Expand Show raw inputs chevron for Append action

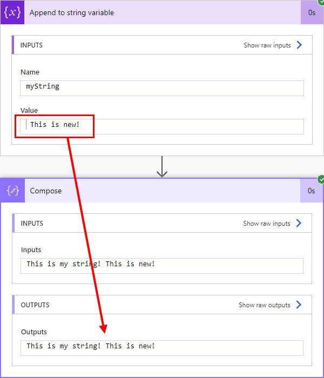[x=299, y=45]
